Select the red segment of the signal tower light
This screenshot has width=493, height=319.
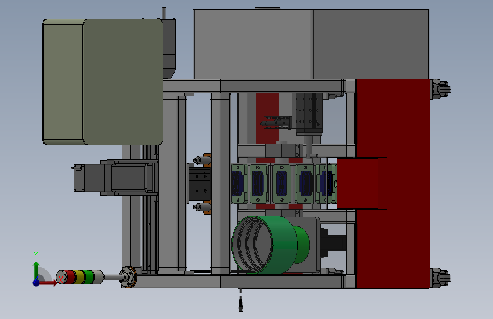tap(70, 277)
